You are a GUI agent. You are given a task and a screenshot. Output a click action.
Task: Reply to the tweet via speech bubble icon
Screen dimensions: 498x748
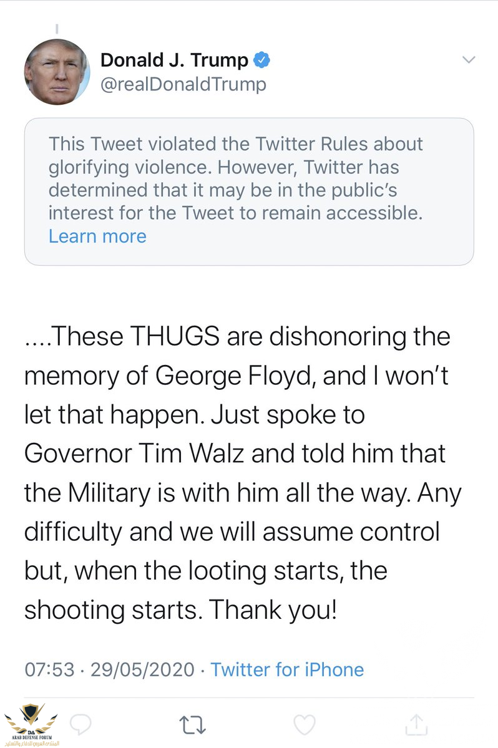pyautogui.click(x=81, y=724)
